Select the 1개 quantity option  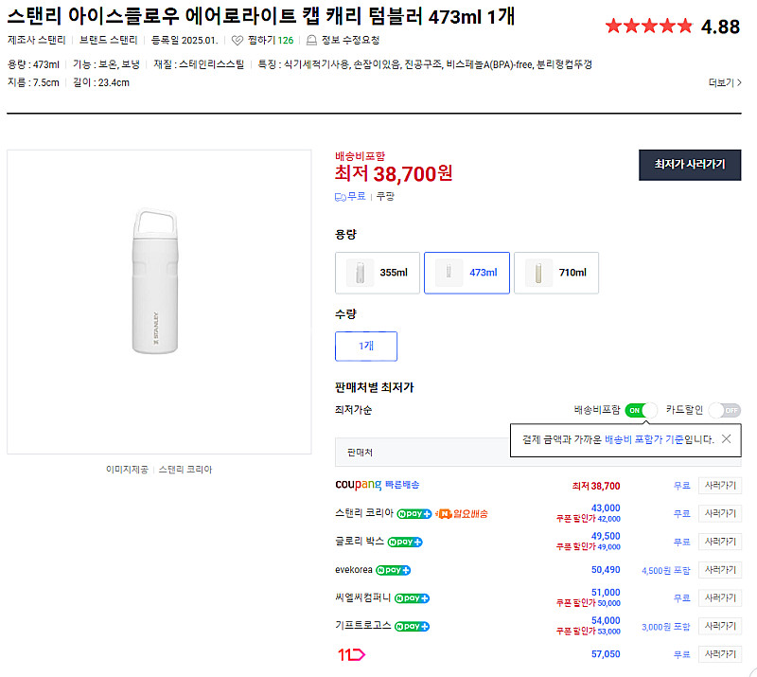(x=366, y=346)
